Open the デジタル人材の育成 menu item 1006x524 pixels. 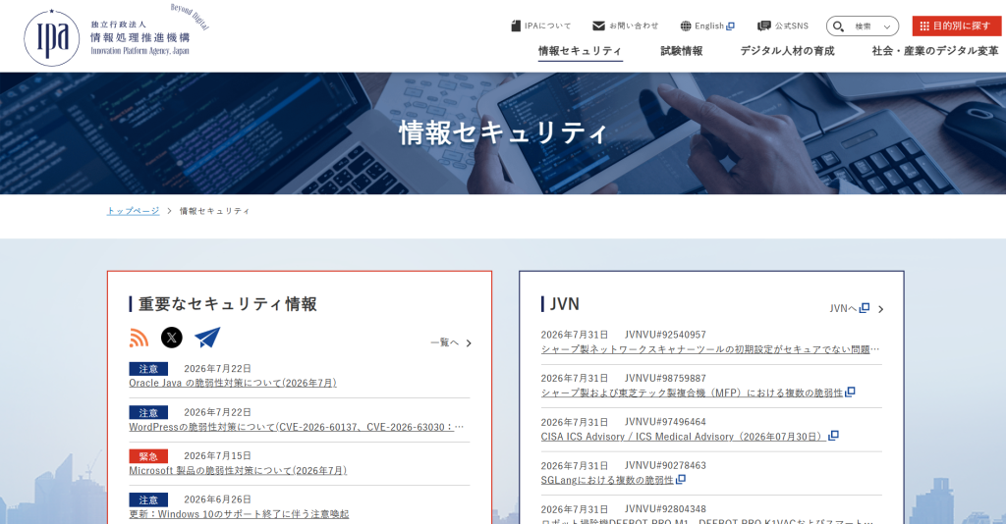coord(787,51)
